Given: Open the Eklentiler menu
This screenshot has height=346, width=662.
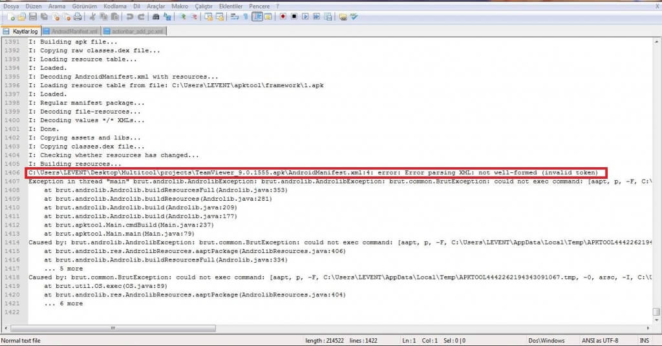Looking at the screenshot, I should coord(231,6).
